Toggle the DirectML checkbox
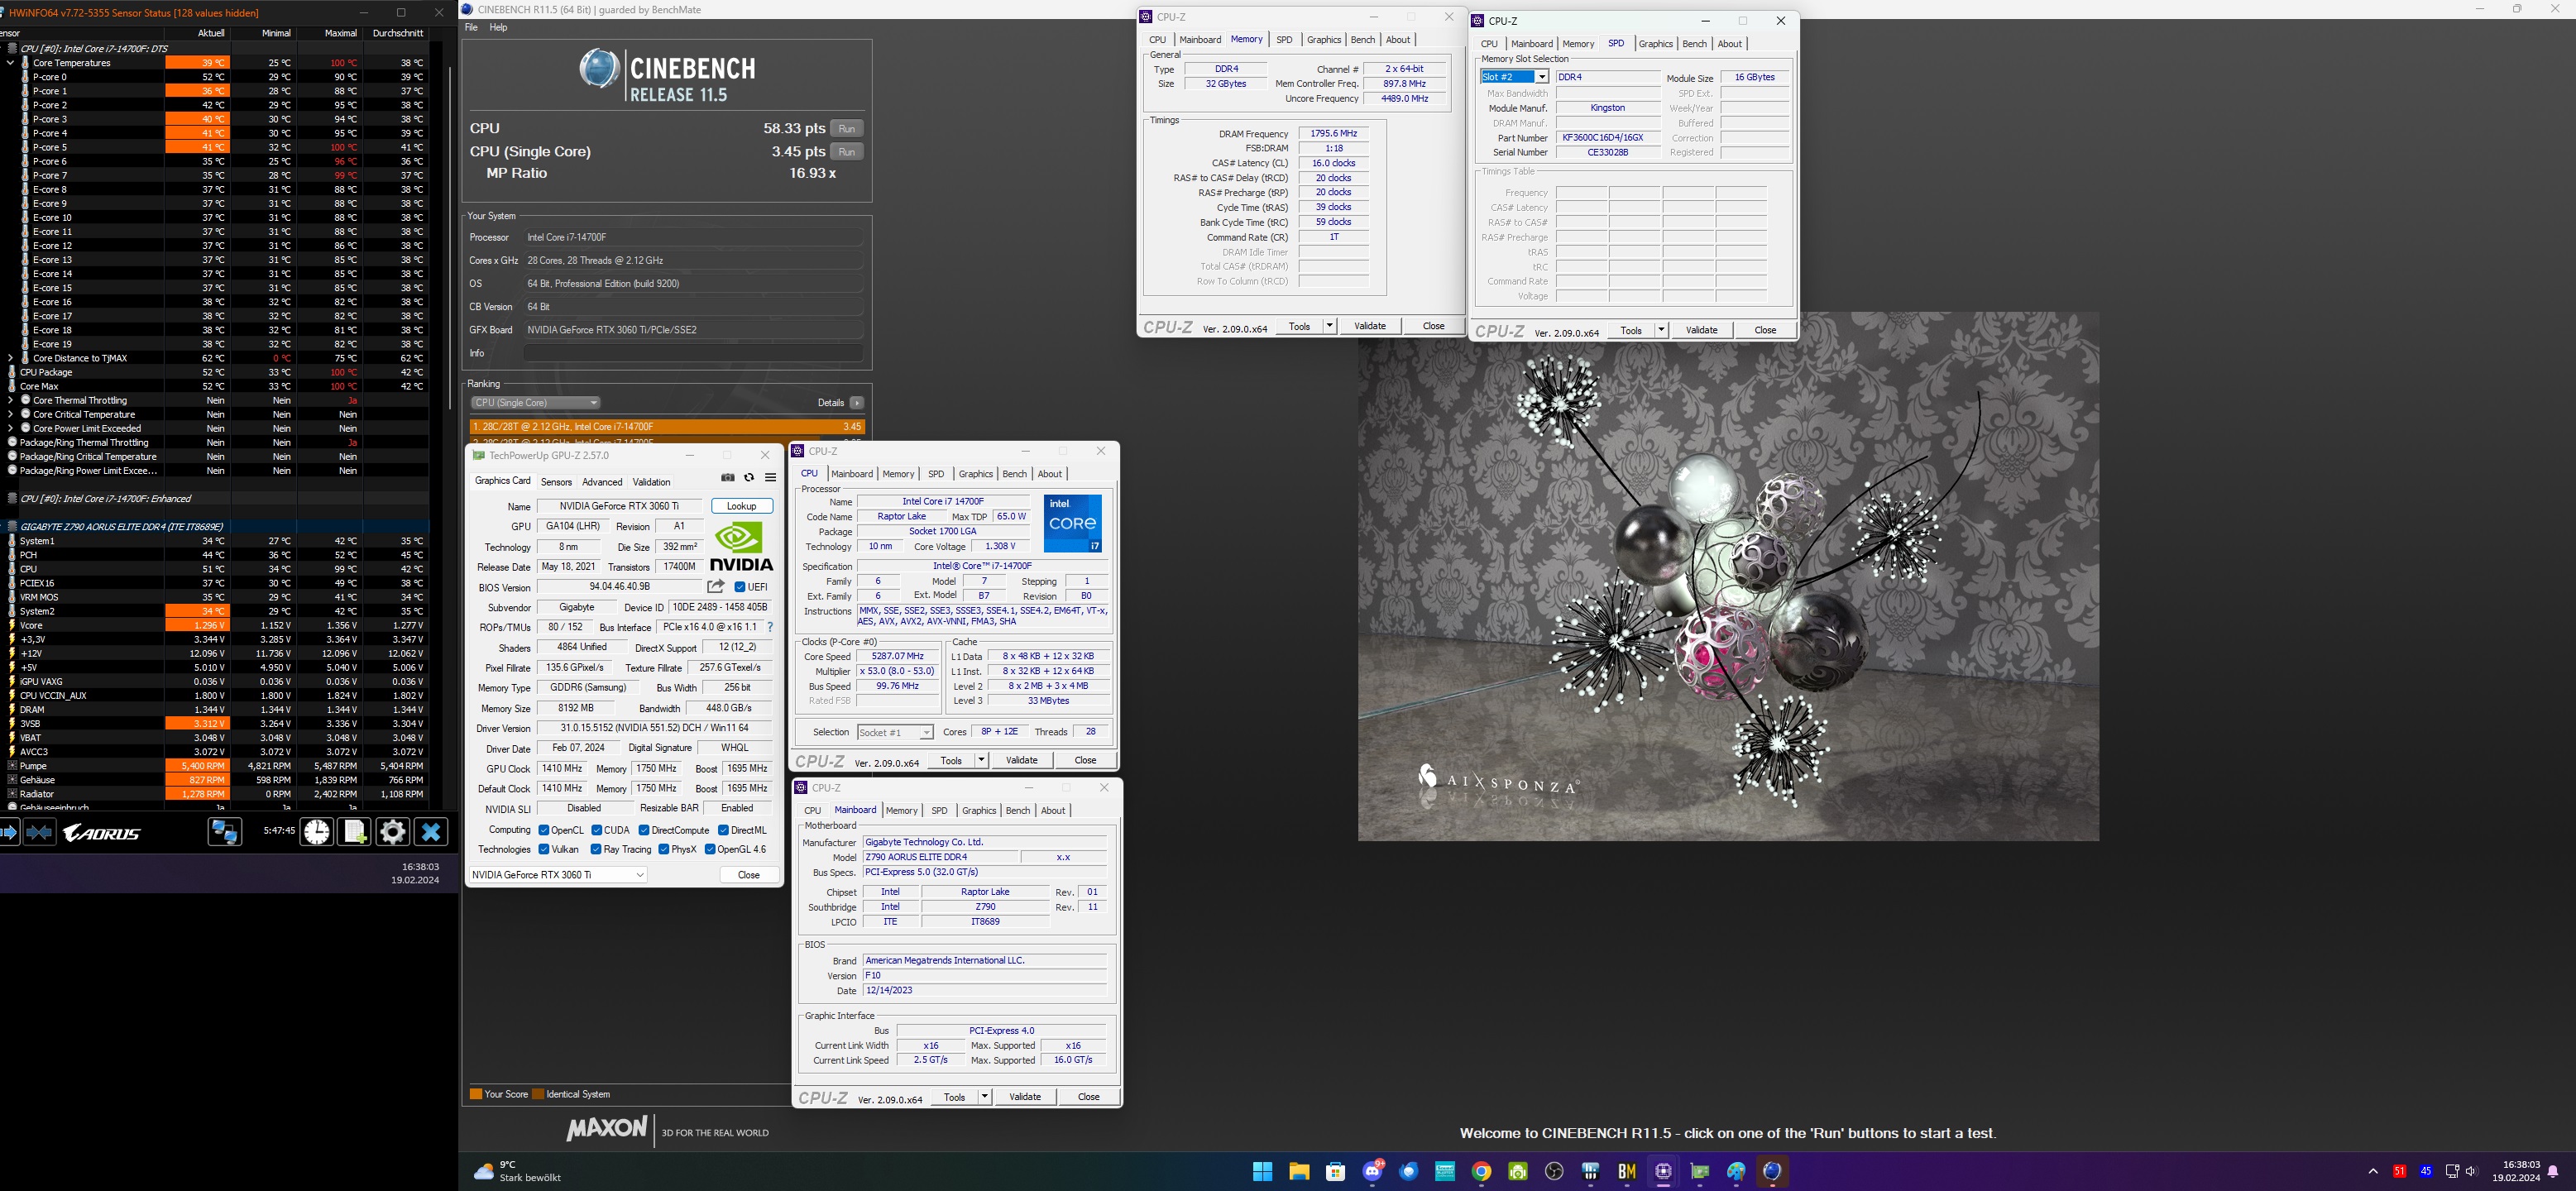2576x1191 pixels. point(723,830)
